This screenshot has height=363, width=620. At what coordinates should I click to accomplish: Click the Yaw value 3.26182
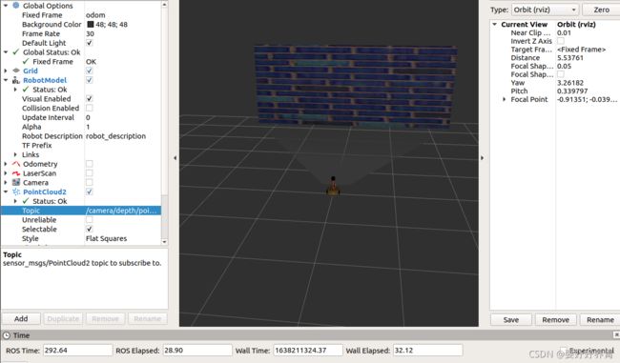click(570, 83)
